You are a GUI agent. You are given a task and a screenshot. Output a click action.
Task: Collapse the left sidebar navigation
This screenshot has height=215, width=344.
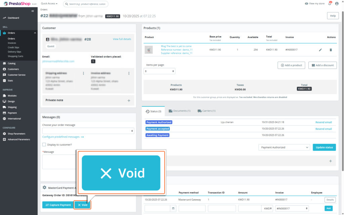pos(33,11)
